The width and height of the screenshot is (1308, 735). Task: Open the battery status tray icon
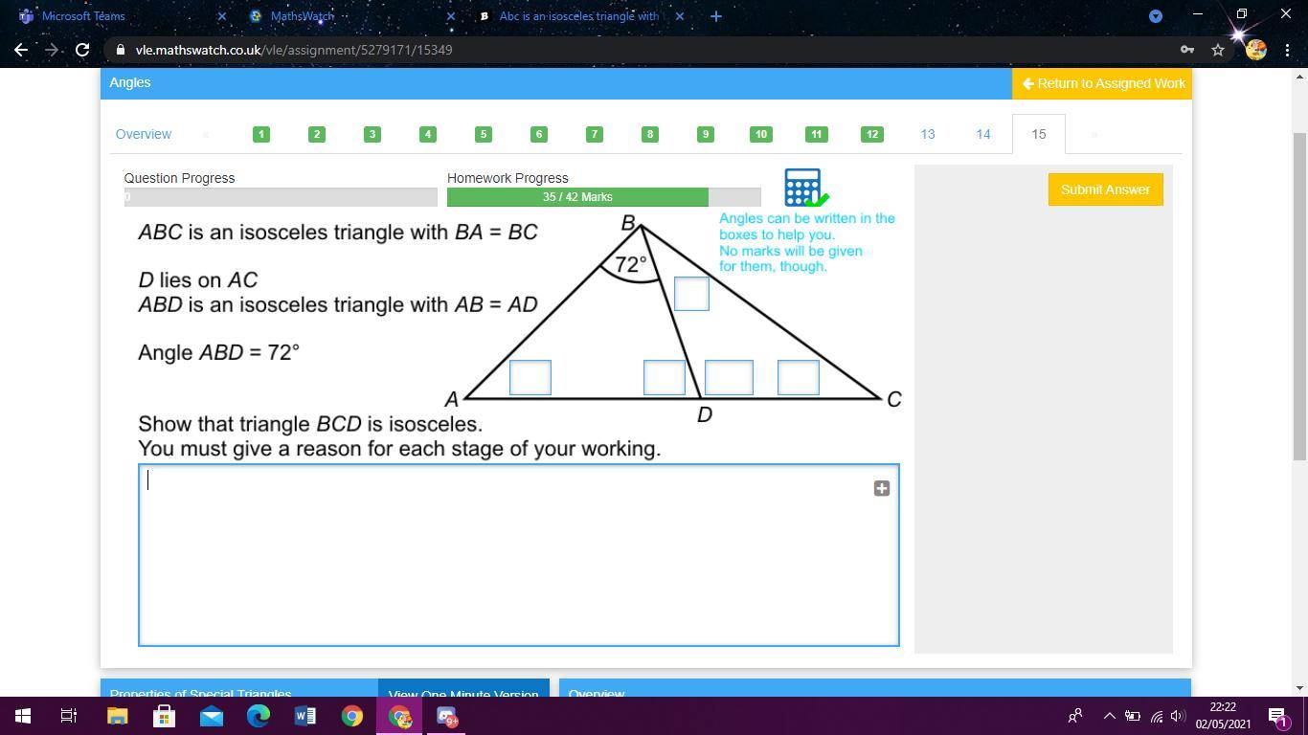click(x=1132, y=716)
